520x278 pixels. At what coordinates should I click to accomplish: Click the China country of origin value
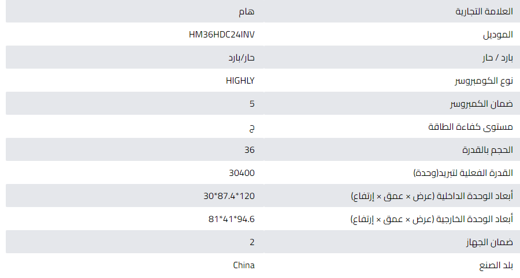(243, 265)
